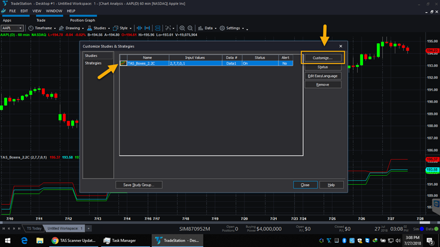This screenshot has width=440, height=247.
Task: Click the Input Values column header
Action: (195, 58)
